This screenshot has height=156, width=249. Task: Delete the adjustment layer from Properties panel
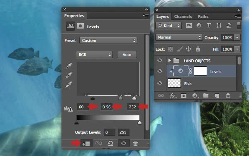click(x=135, y=144)
